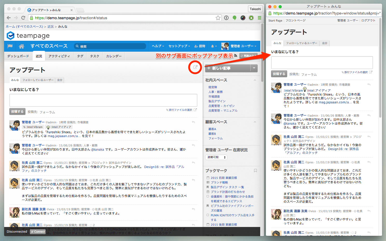The height and width of the screenshot is (241, 386).
Task: Reply to the 15/06/26 admin post in main window
Action: 193,145
